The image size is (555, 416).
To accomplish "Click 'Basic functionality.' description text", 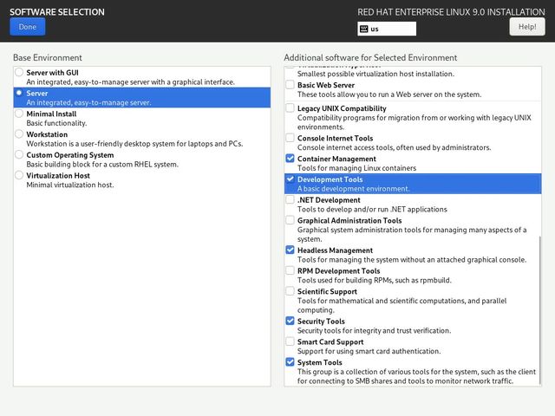I will 56,123.
